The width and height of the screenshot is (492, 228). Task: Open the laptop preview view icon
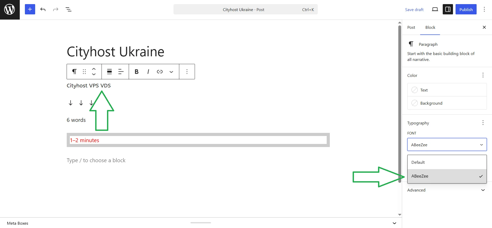(435, 10)
